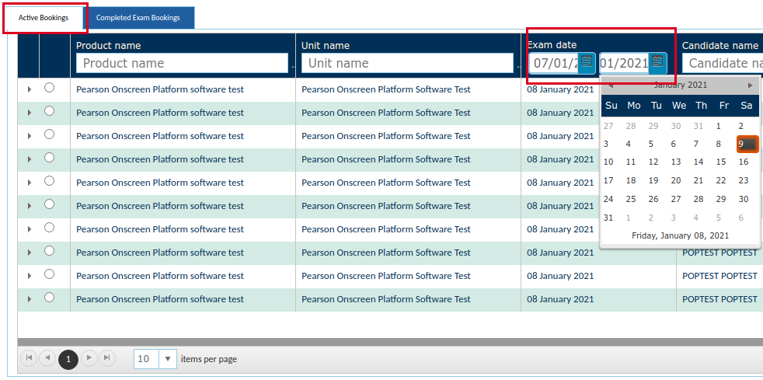Jump to the last page of results
The image size is (763, 380).
tap(107, 358)
